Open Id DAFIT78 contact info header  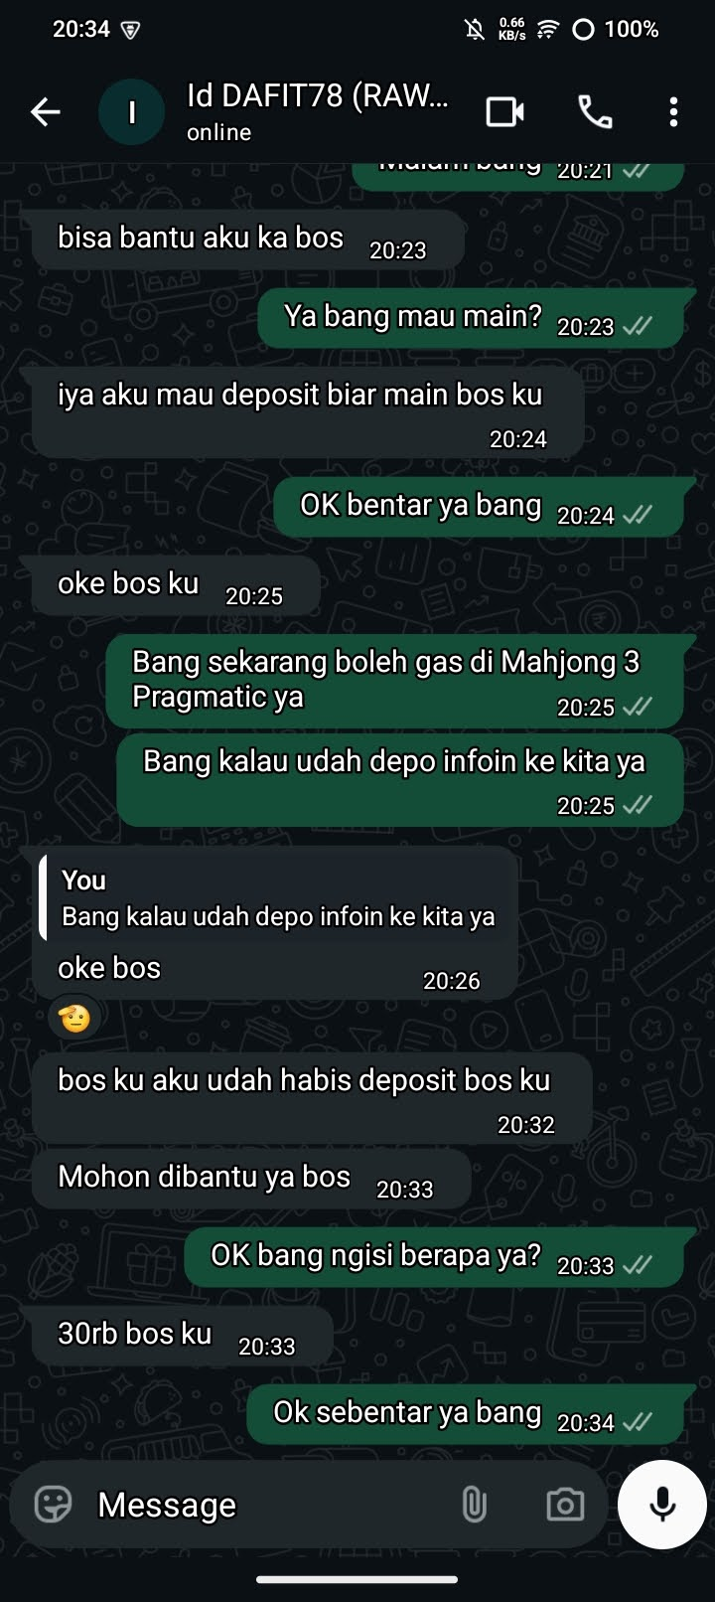(318, 111)
